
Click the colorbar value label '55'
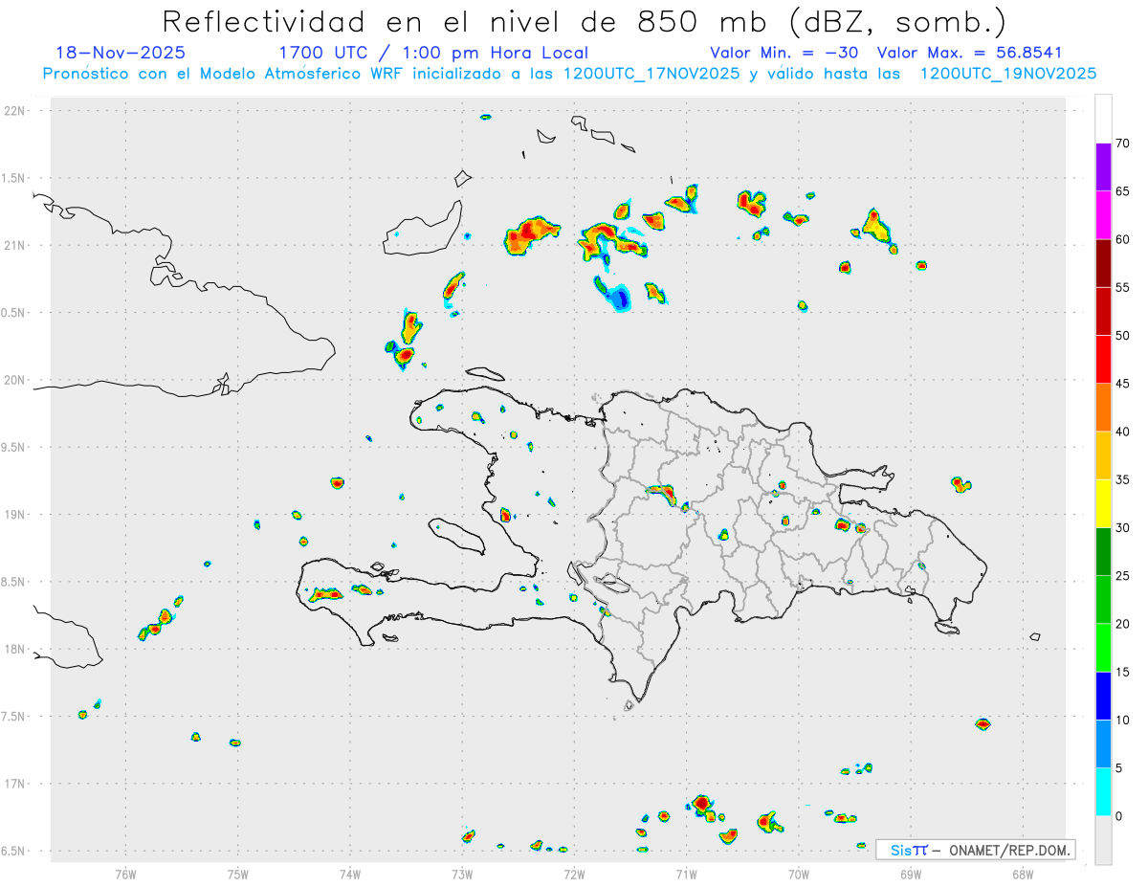point(1122,288)
